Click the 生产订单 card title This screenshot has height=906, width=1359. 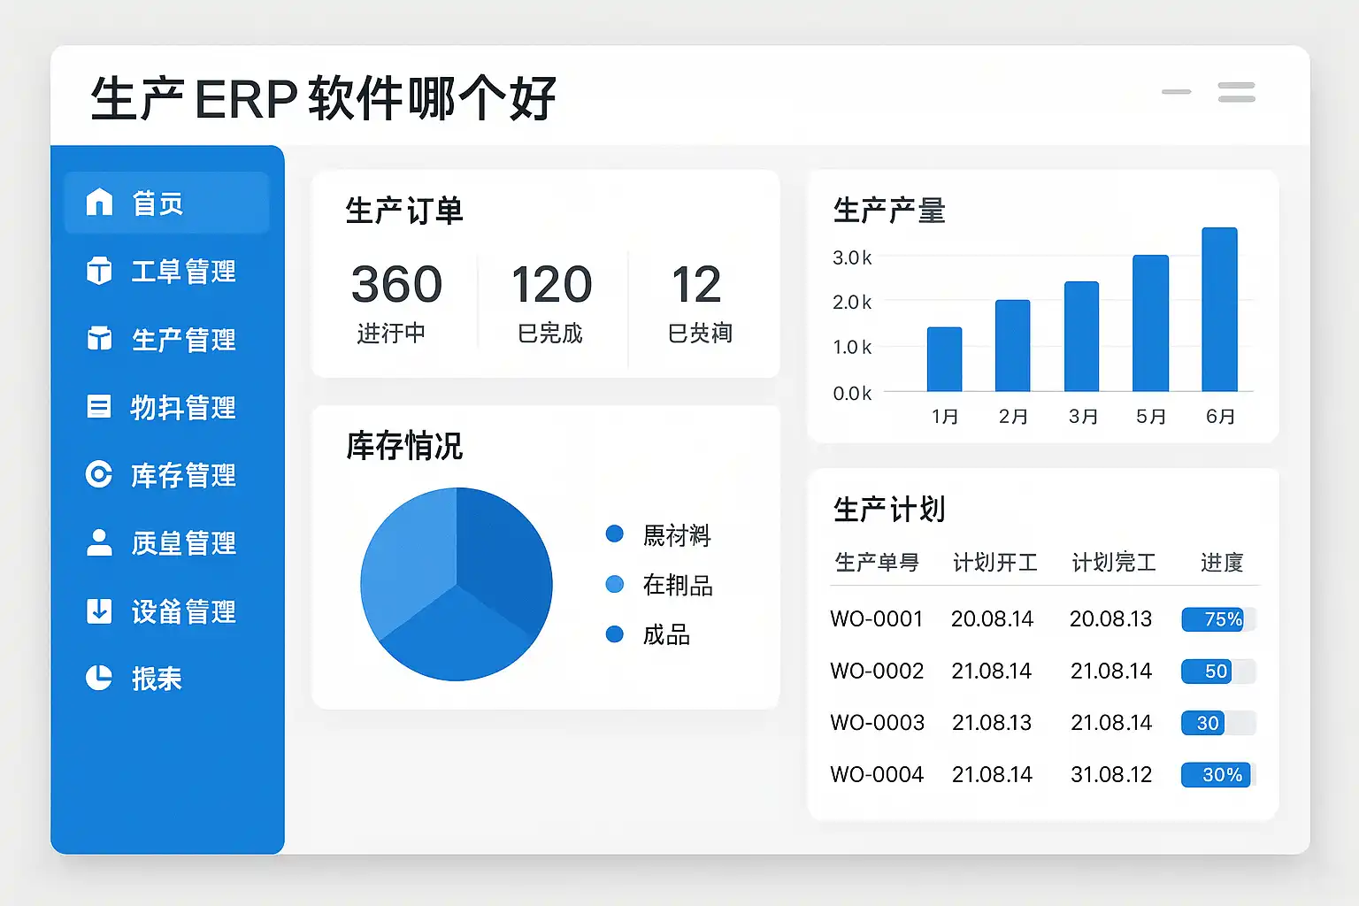[x=404, y=211]
